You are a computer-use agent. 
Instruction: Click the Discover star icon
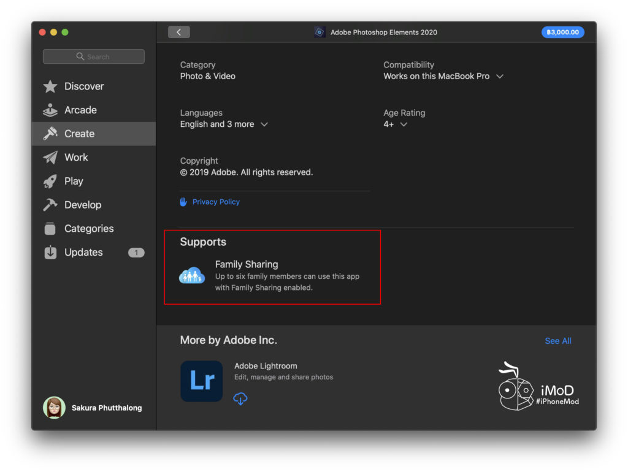coord(50,86)
